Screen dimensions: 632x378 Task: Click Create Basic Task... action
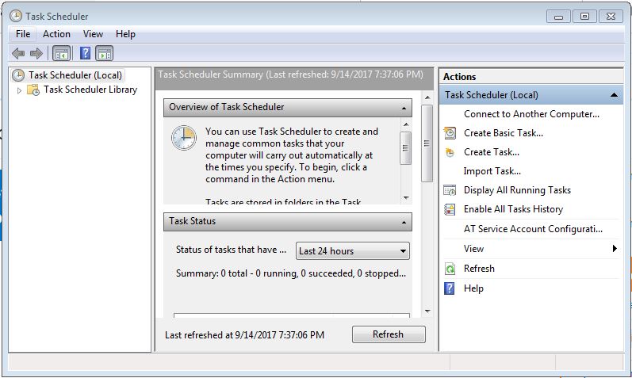pos(504,133)
